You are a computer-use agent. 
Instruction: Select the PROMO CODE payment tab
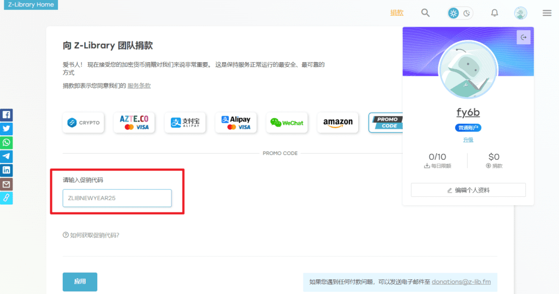pyautogui.click(x=386, y=123)
